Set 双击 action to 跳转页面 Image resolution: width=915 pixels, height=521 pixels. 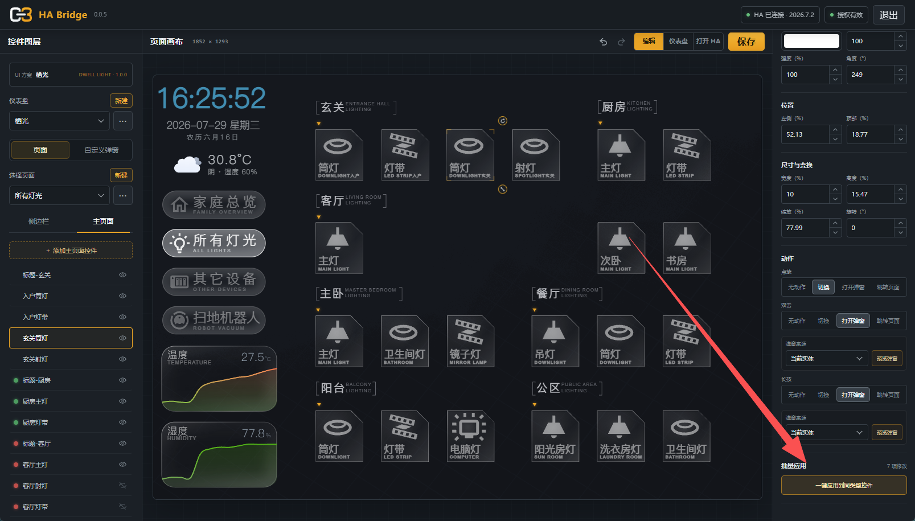coord(888,321)
